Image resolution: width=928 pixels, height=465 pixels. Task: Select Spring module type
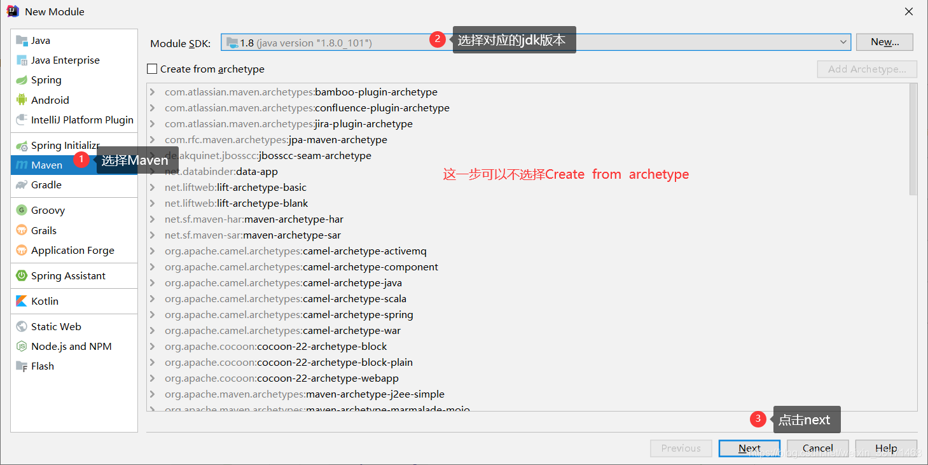(74, 80)
